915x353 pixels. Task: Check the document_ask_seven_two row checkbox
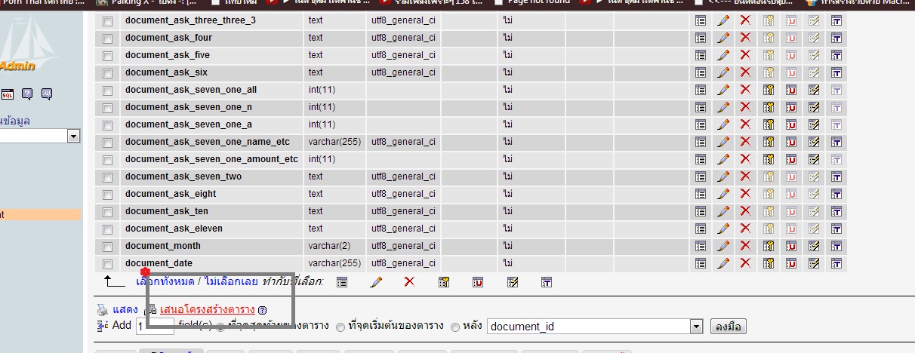click(107, 177)
